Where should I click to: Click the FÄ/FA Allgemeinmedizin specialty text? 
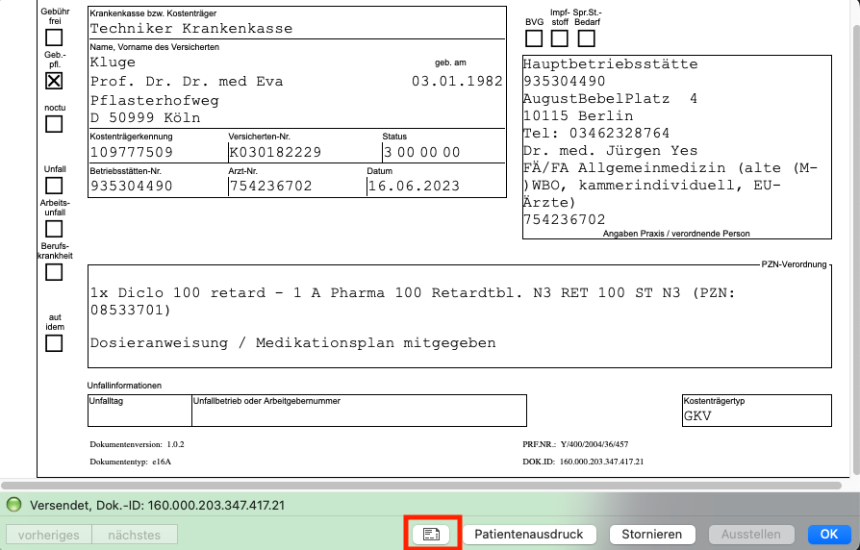pyautogui.click(x=670, y=186)
